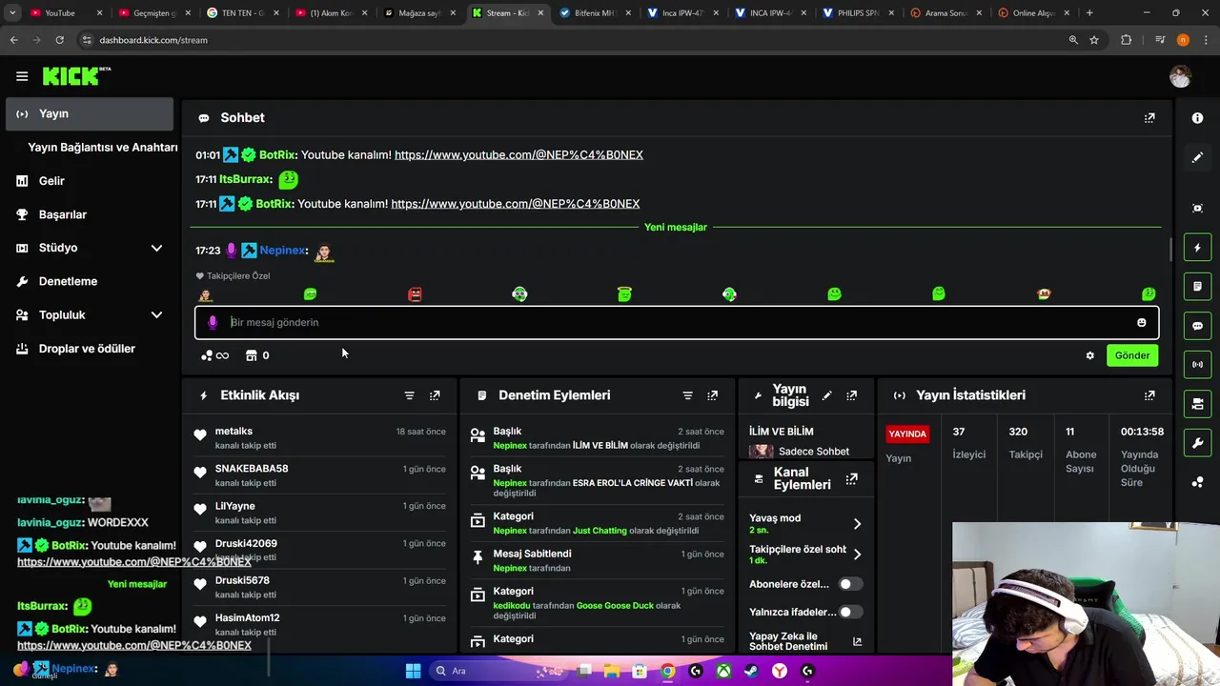
Task: Click the LilYayne follow event
Action: pyautogui.click(x=319, y=513)
